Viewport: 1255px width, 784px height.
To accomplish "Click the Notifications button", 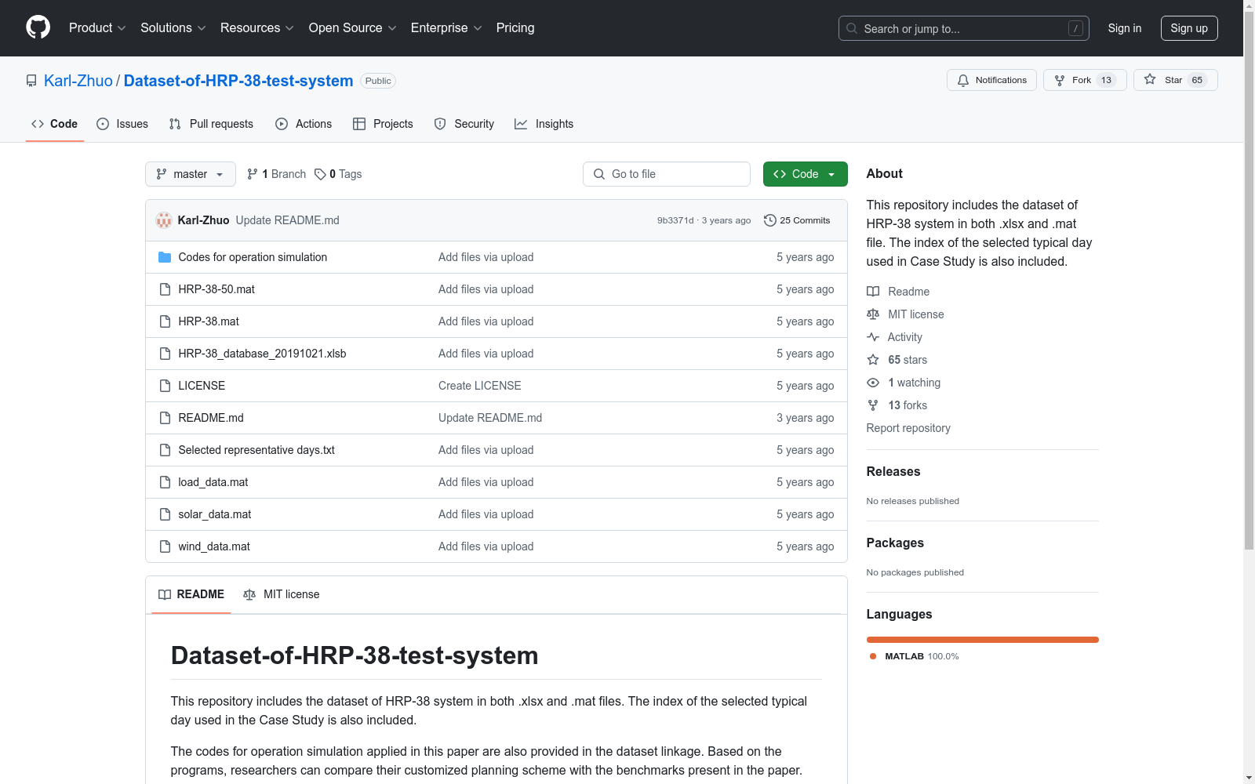I will click(x=992, y=80).
